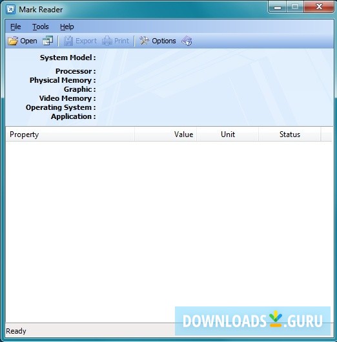Sort by the Value column header
The image size is (337, 342).
[166, 134]
